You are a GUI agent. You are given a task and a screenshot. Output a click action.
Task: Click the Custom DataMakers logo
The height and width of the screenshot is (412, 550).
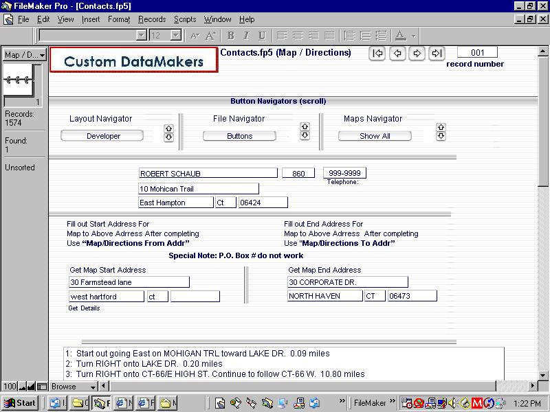(133, 60)
